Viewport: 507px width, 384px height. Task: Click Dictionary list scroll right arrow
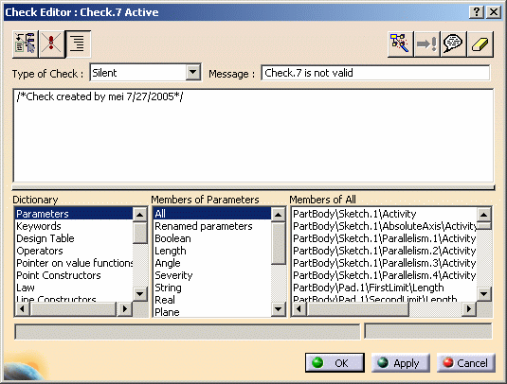point(125,309)
